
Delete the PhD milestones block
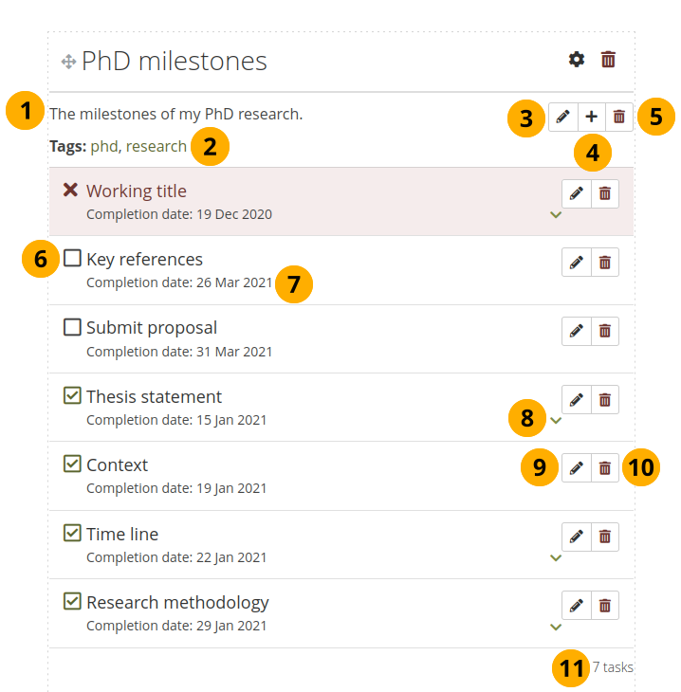[609, 60]
